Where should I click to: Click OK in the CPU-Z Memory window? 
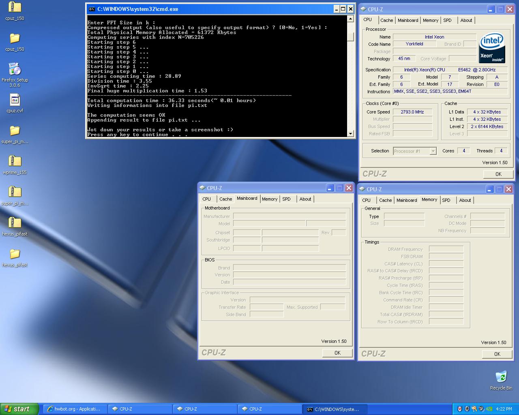point(497,354)
